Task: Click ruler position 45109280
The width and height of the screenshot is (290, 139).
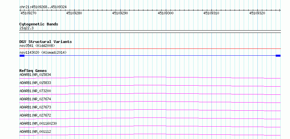Action: [x=74, y=13]
